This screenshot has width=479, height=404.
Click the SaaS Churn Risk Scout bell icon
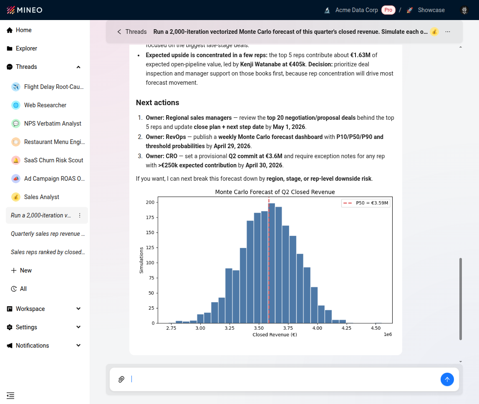click(x=16, y=160)
